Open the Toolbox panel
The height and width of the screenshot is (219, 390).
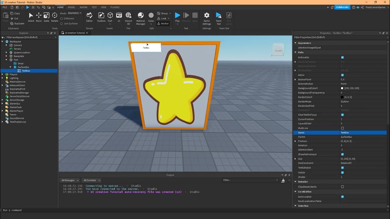(x=101, y=17)
